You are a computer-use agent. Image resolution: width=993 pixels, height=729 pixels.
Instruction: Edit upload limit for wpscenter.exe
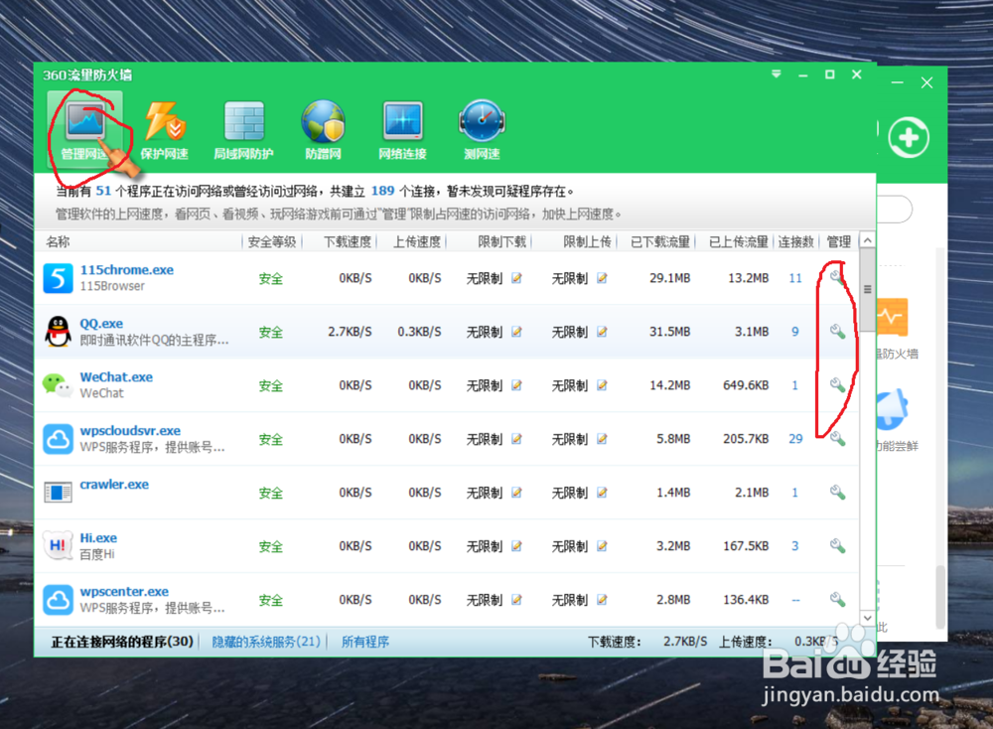[x=603, y=600]
